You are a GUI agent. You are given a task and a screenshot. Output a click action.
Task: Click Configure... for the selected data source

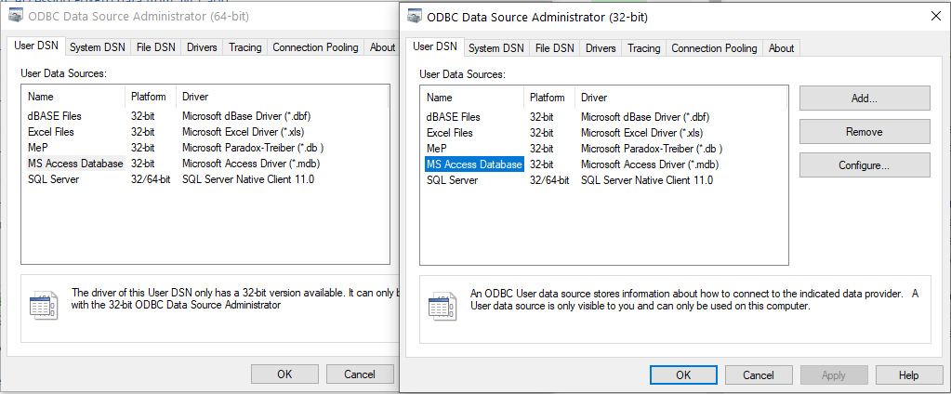(x=864, y=165)
